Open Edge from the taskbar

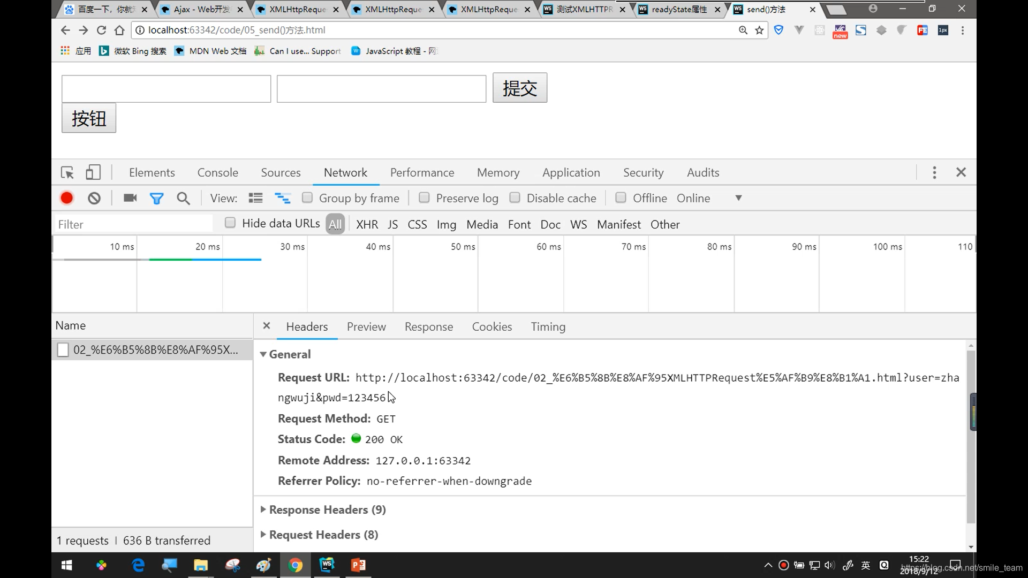point(138,565)
